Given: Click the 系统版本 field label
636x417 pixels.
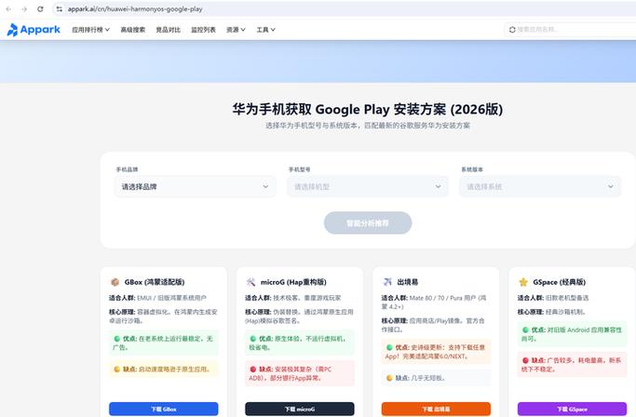Looking at the screenshot, I should 472,169.
